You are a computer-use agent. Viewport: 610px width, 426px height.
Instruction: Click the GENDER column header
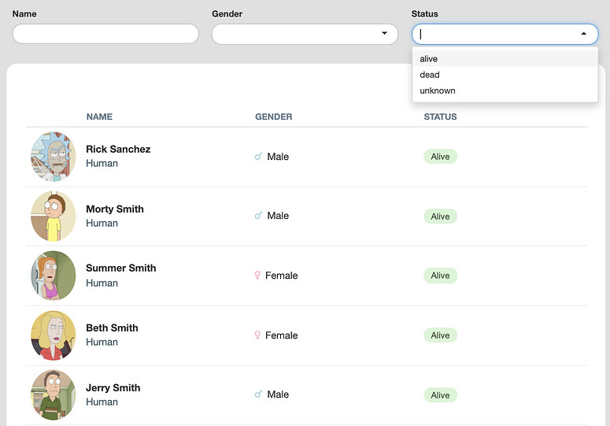(273, 117)
